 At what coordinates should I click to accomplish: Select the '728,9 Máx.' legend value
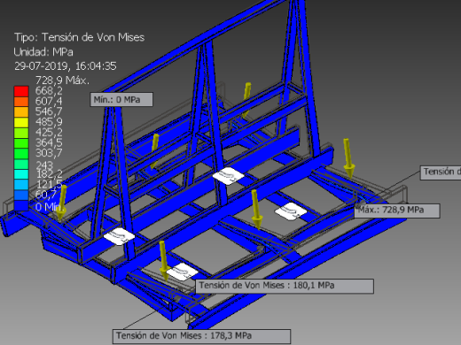coord(62,80)
